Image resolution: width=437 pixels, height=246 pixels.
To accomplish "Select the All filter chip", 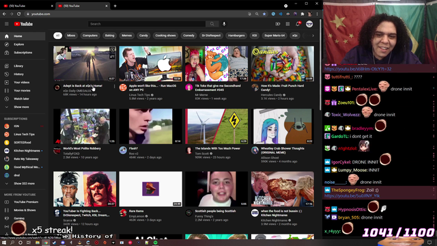I will 57,36.
